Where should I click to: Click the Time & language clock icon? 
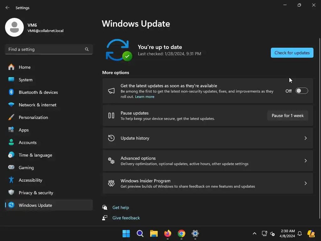(11, 155)
